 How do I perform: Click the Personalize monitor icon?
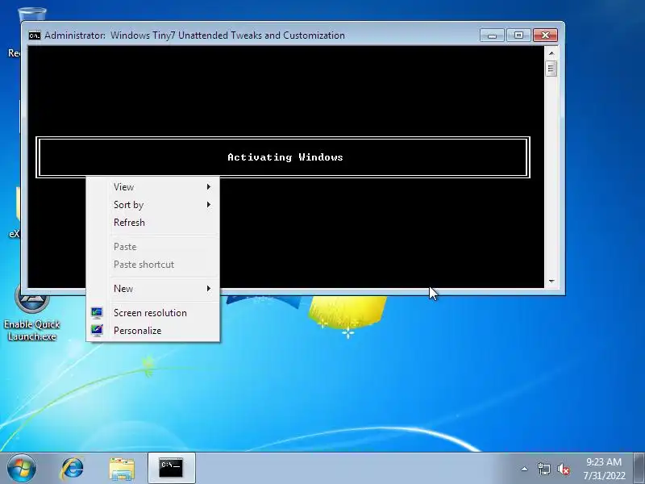(97, 331)
